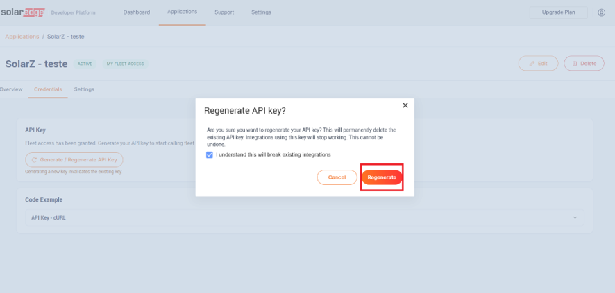Switch to the Overview tab
Viewport: 615px width, 293px height.
11,89
